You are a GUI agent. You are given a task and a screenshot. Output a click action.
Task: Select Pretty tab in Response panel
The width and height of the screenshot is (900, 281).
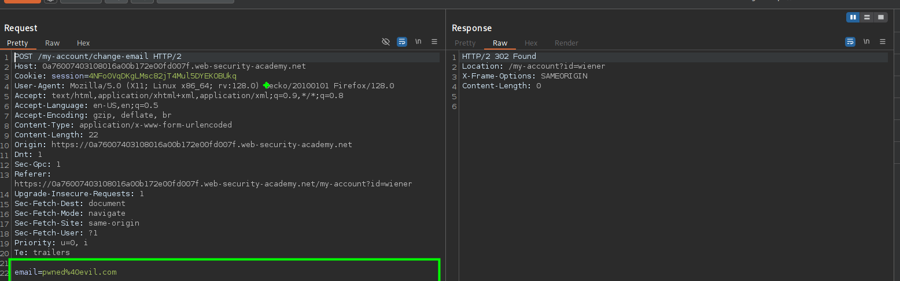[465, 43]
